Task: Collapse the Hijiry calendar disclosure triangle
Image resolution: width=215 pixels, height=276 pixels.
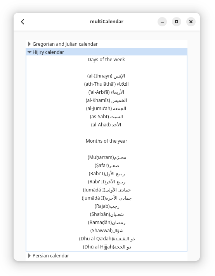Action: (x=29, y=52)
